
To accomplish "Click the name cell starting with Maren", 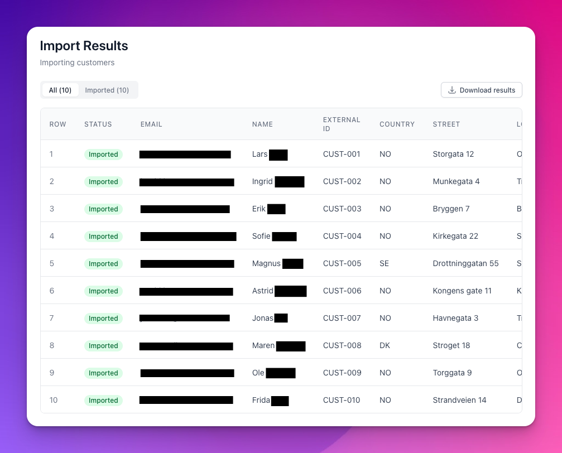I will tap(278, 345).
